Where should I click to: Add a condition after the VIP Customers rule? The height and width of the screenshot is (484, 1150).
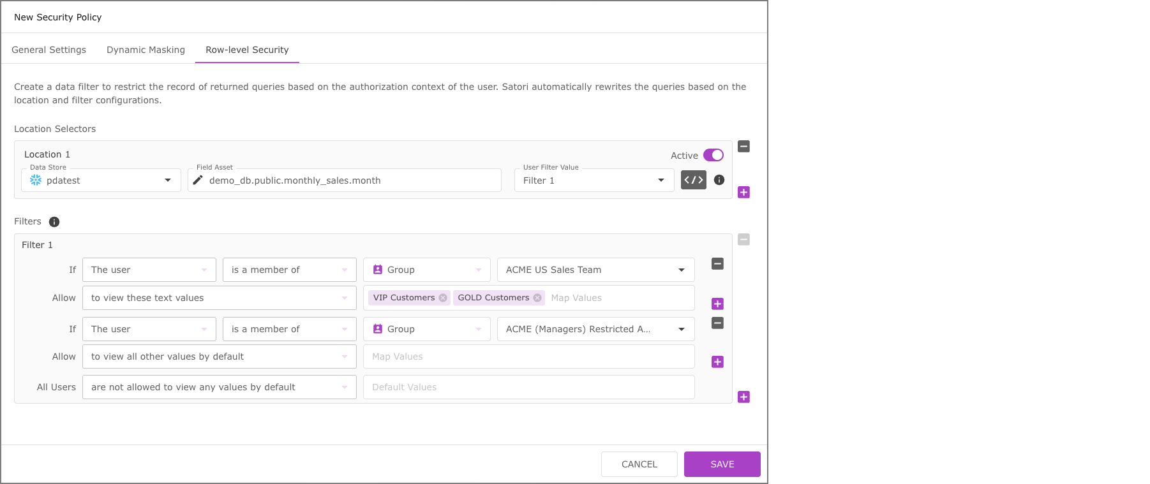pos(717,304)
